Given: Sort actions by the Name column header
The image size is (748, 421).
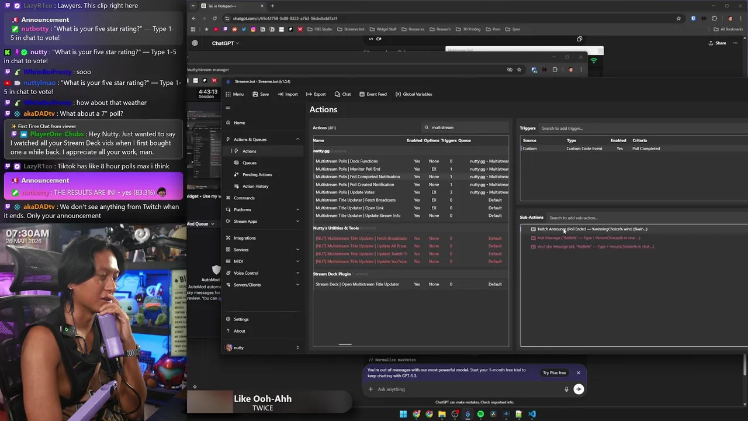Looking at the screenshot, I should (x=318, y=140).
